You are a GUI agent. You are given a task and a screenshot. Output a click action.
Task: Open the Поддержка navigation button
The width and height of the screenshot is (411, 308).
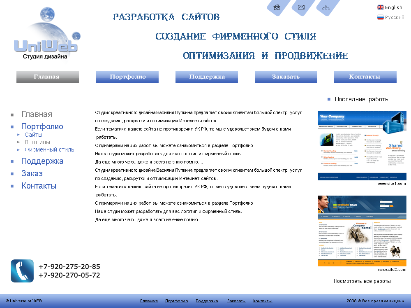click(x=206, y=77)
